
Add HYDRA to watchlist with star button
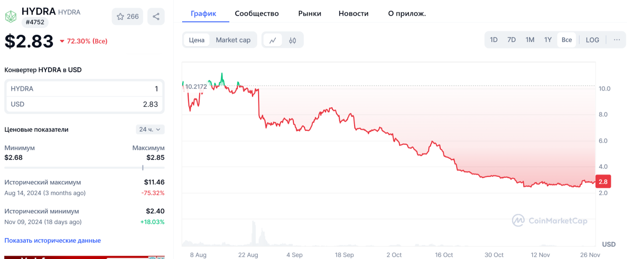coord(128,16)
